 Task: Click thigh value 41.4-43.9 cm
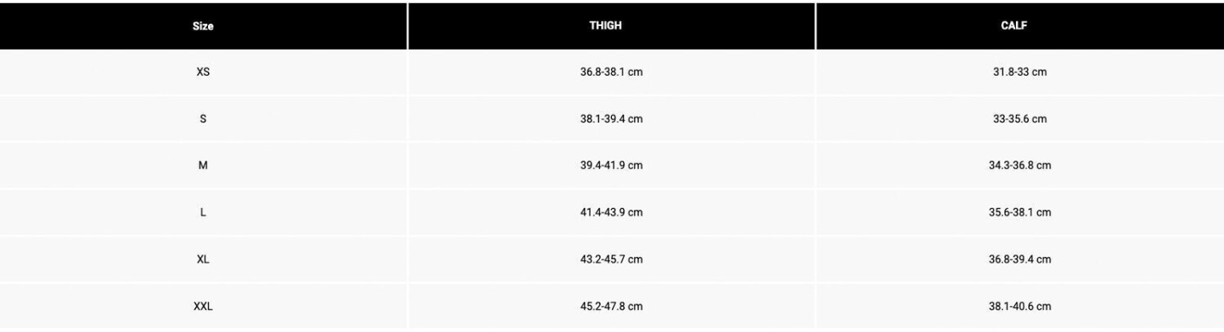(611, 213)
